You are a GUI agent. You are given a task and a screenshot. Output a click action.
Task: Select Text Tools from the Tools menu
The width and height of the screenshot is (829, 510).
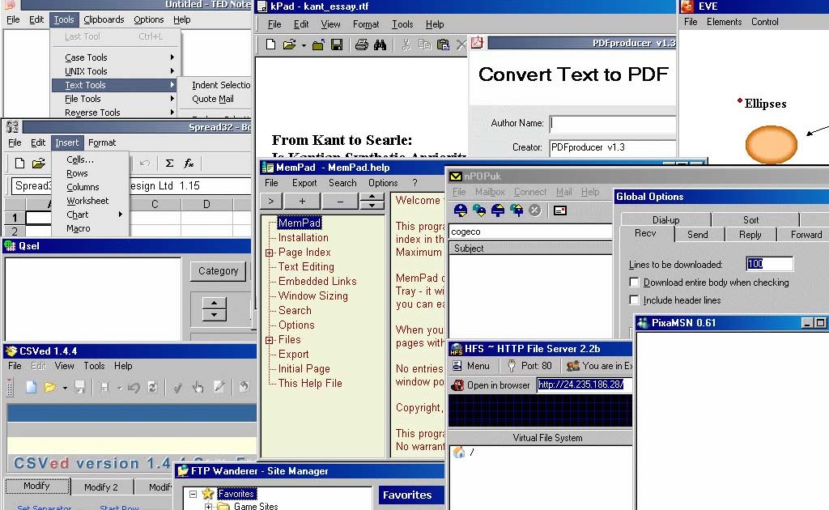pos(85,85)
